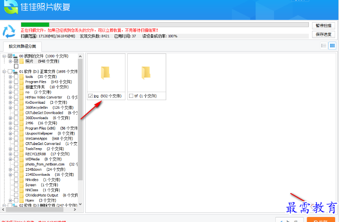Click the Hqew folder icon
This screenshot has height=222, width=341.
click(22, 200)
